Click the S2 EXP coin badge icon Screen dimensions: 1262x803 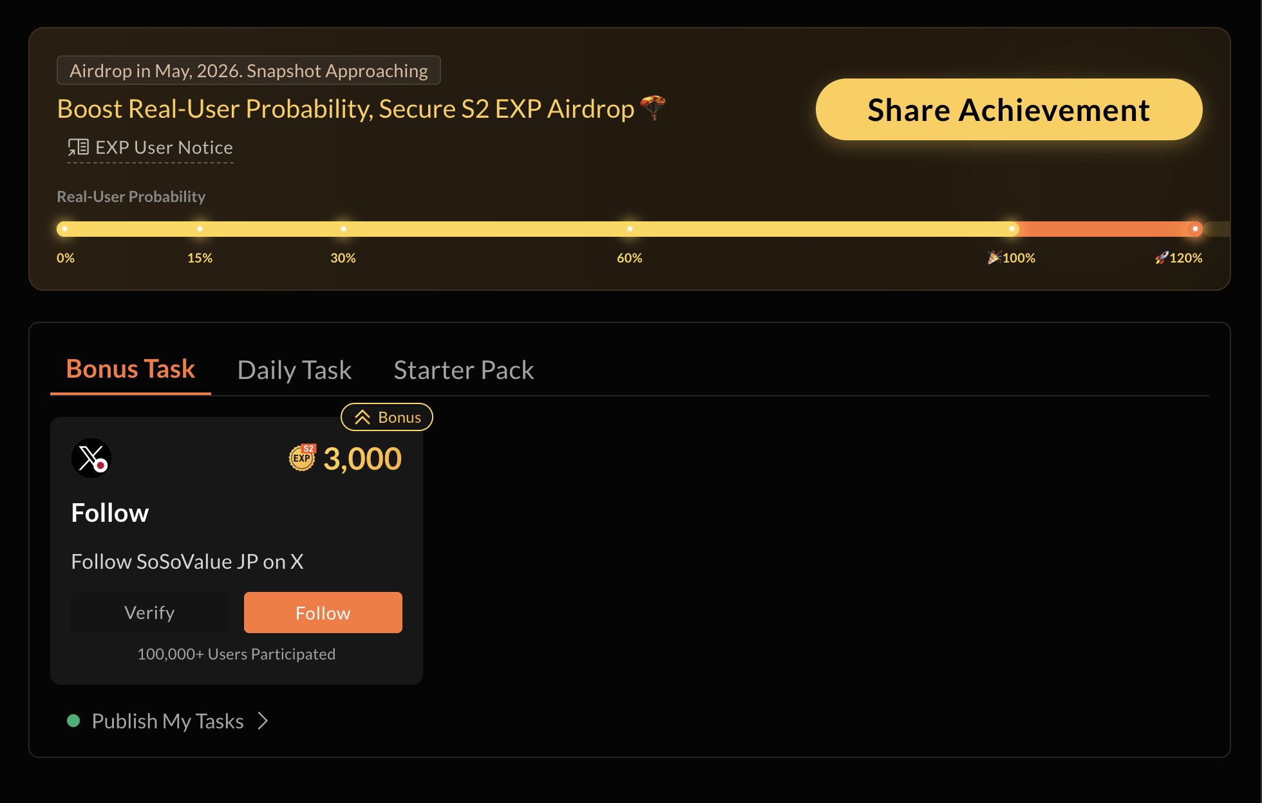click(302, 457)
